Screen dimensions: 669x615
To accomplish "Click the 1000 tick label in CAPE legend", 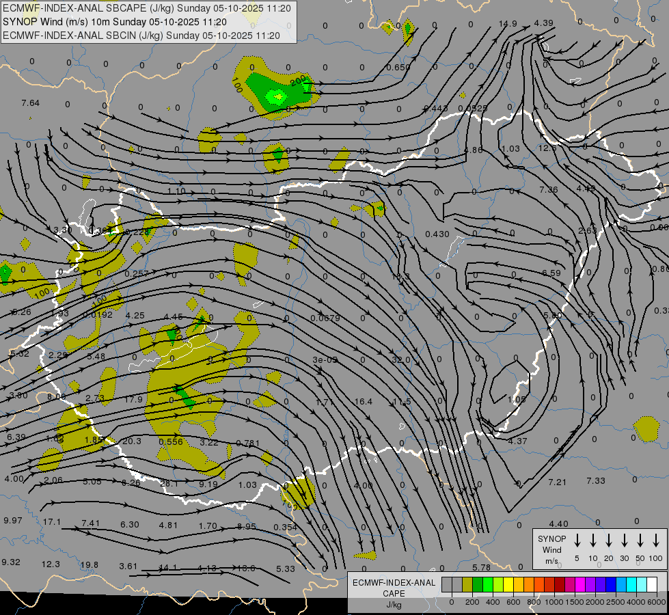I will pos(554,602).
